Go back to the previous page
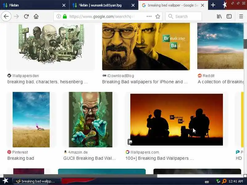 click(6, 16)
